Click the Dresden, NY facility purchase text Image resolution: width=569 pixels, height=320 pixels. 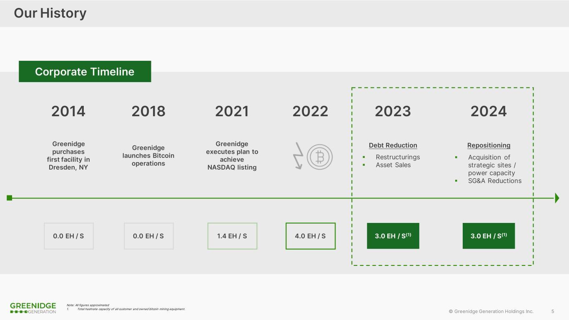tap(68, 155)
